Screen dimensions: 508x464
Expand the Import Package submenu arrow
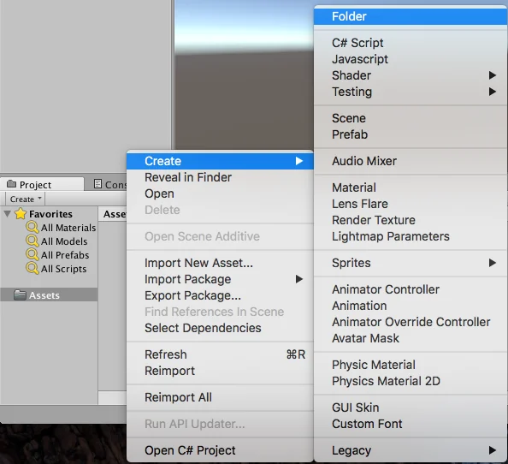(x=299, y=279)
